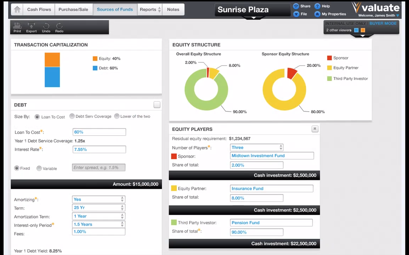
Task: Open the Reports tab
Action: (148, 10)
